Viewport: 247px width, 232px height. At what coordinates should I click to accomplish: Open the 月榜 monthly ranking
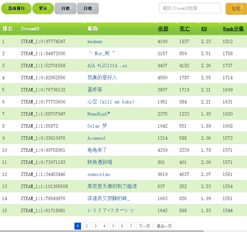[x=65, y=9]
